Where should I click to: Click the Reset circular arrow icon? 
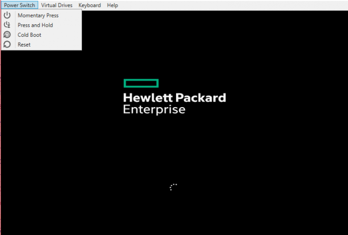coord(7,44)
